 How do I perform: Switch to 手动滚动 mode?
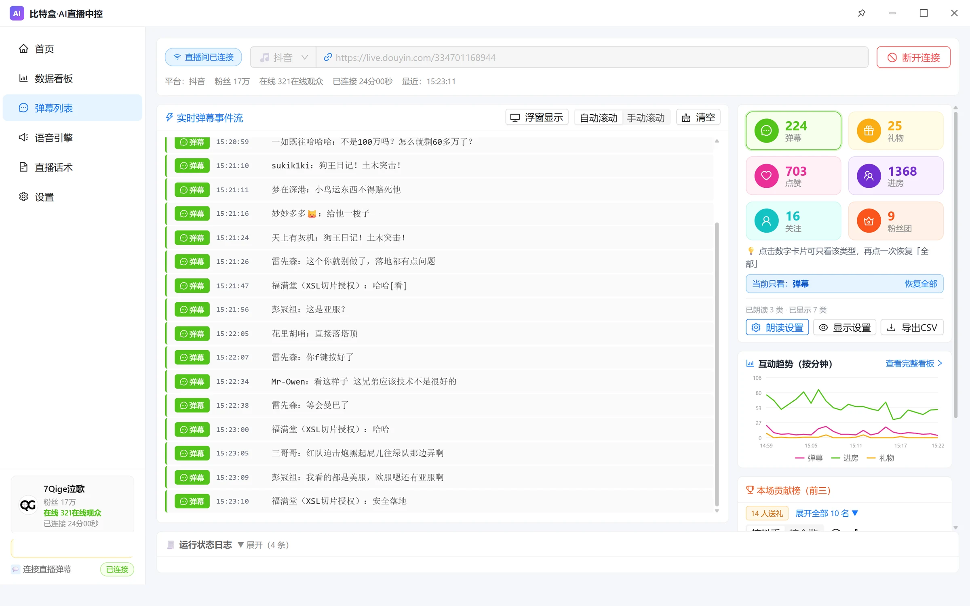645,118
